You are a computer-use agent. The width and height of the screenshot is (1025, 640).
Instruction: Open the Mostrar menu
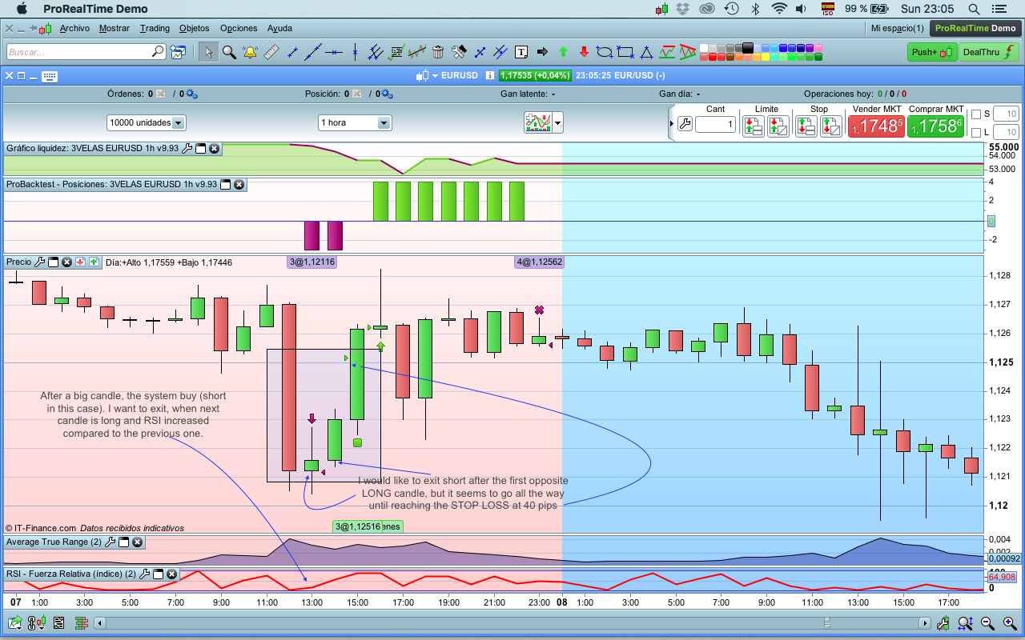pyautogui.click(x=115, y=28)
